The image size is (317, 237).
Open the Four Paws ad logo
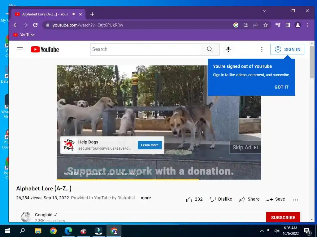69,145
